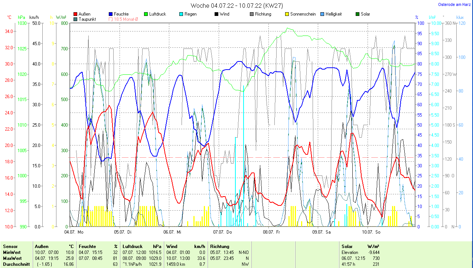Click the dark green Solar legend square
This screenshot has height=268, width=473.
(358, 14)
